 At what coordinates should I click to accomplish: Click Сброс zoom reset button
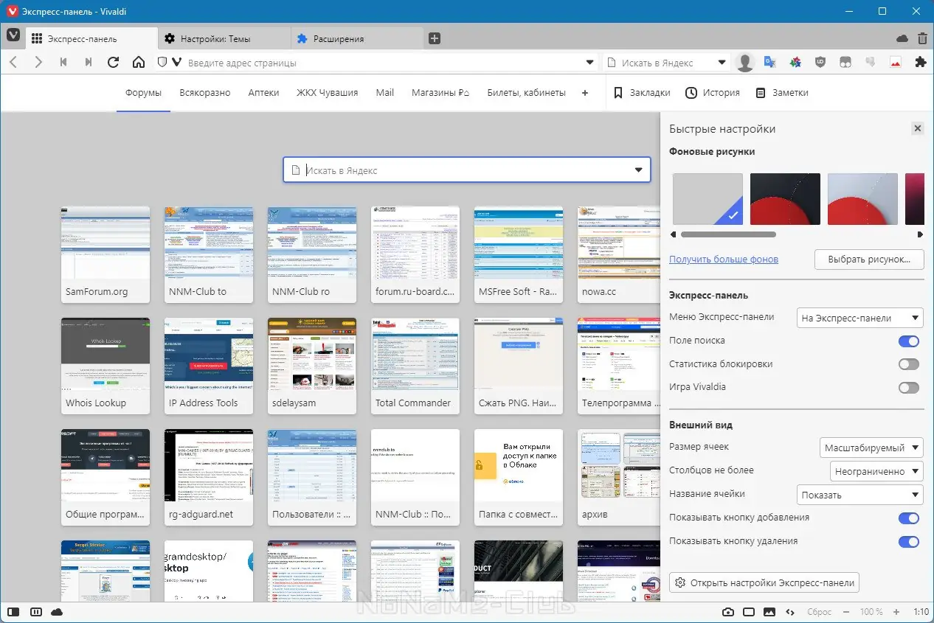point(819,612)
